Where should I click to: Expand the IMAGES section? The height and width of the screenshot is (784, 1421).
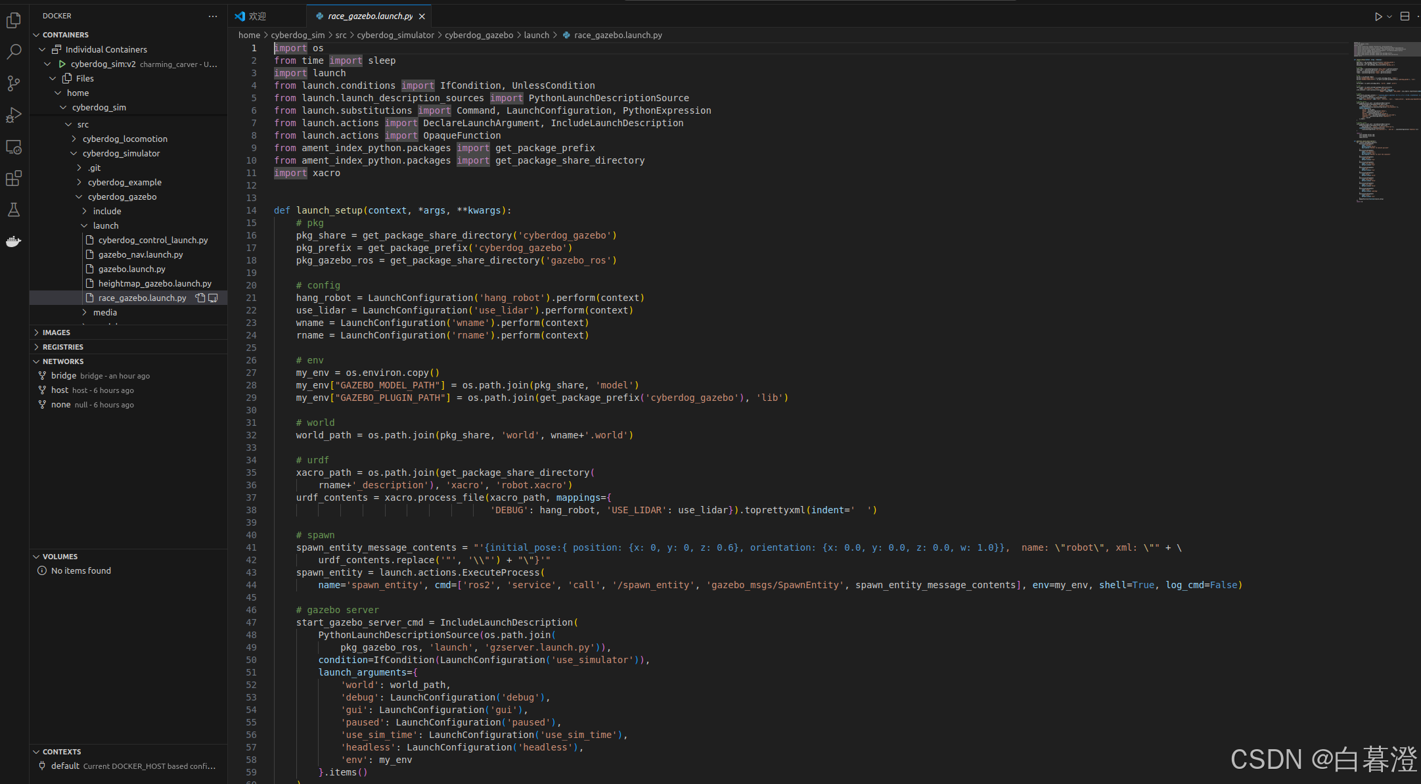pos(56,333)
